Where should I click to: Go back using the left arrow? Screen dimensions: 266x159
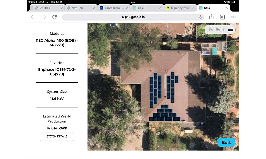coord(33,17)
